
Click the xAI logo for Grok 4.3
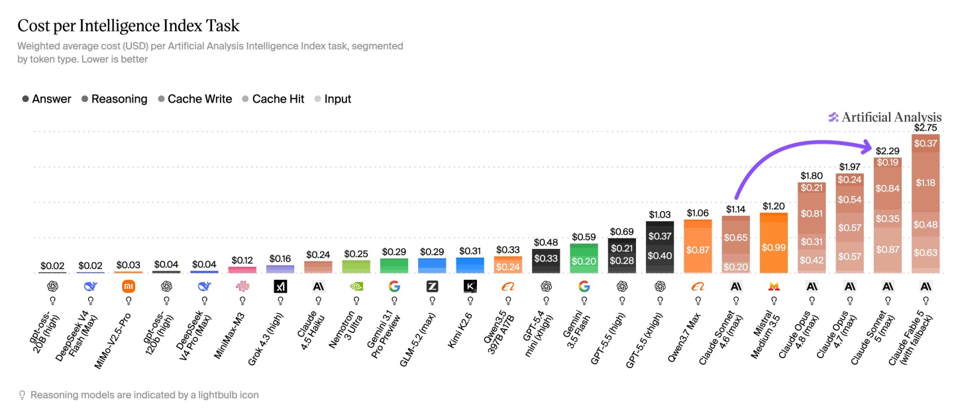click(x=280, y=287)
